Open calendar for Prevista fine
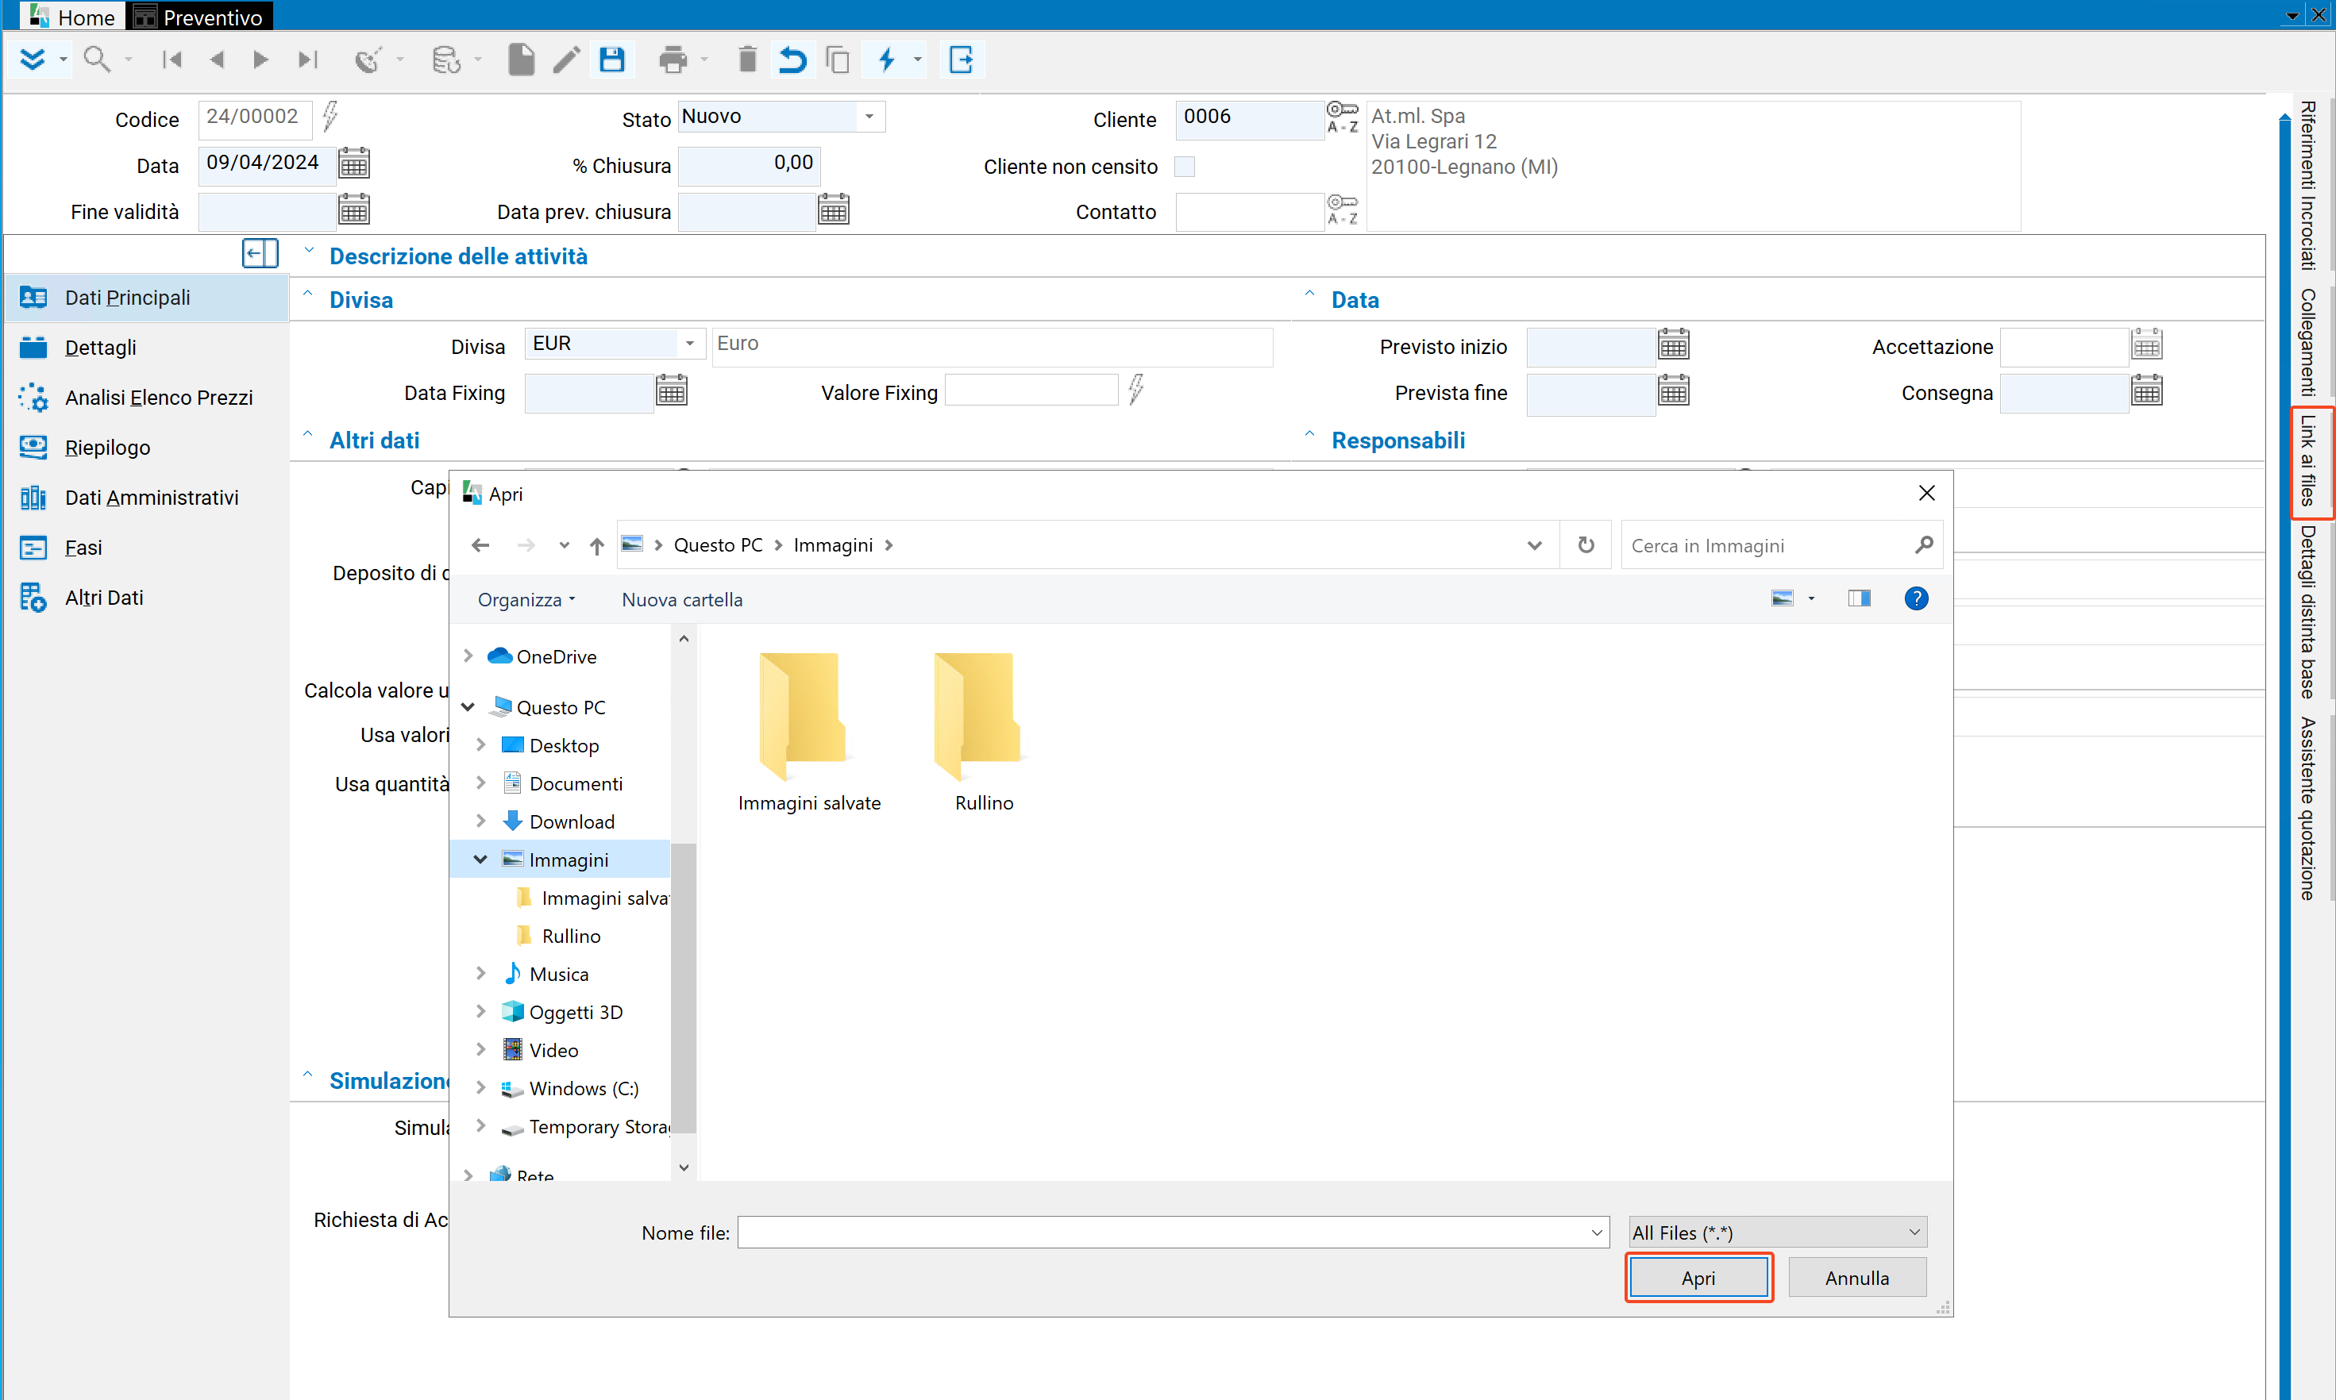2336x1400 pixels. (1674, 391)
